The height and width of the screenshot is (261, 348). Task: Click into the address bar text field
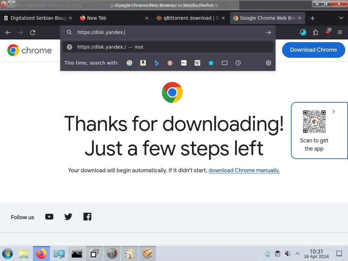tap(169, 32)
